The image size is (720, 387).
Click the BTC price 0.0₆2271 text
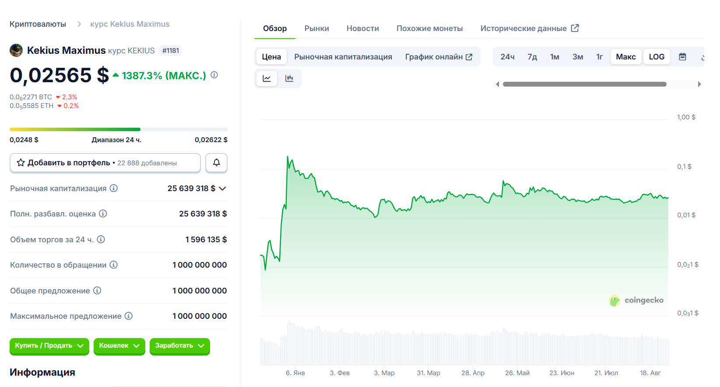pyautogui.click(x=31, y=97)
